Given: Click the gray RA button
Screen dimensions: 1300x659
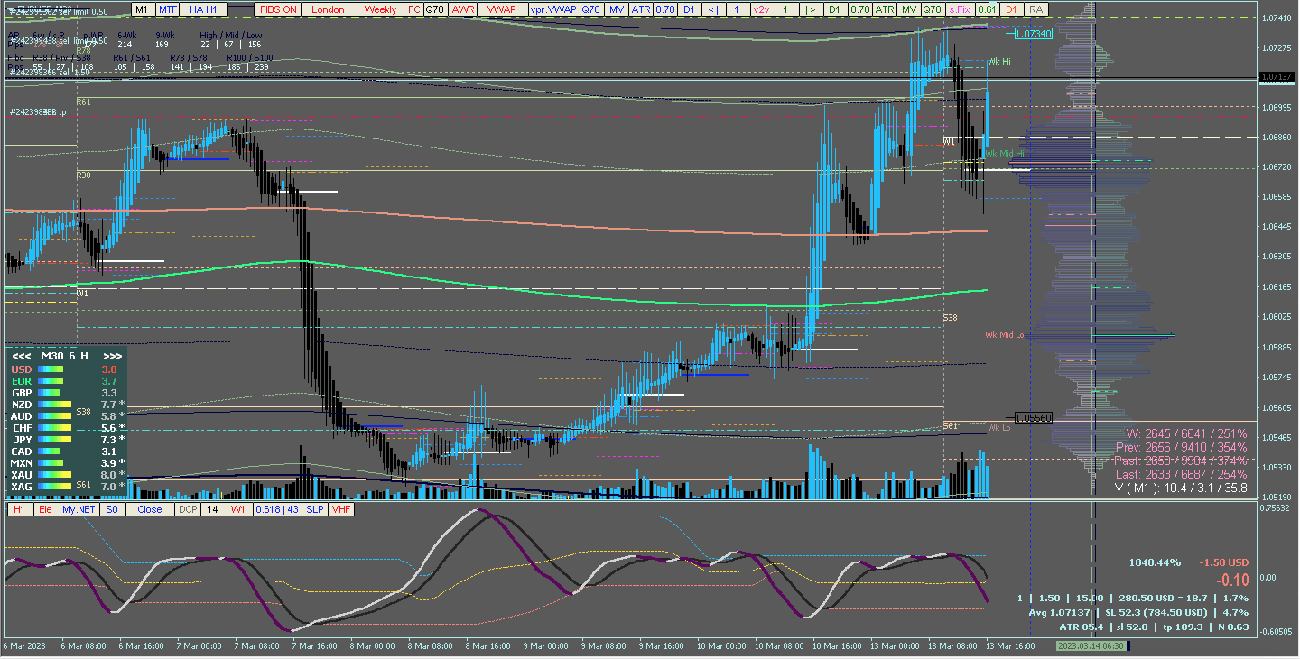Looking at the screenshot, I should tap(1035, 9).
